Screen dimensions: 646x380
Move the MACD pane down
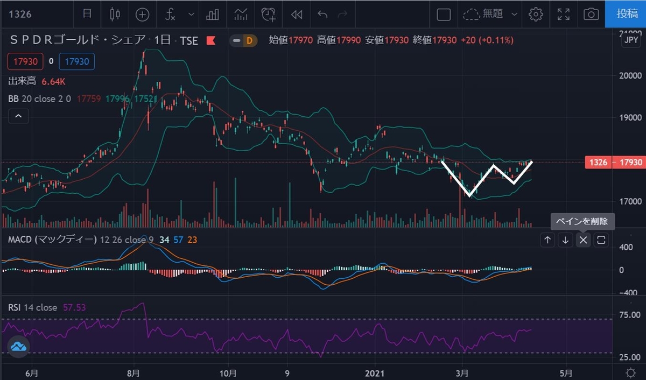[x=565, y=240]
